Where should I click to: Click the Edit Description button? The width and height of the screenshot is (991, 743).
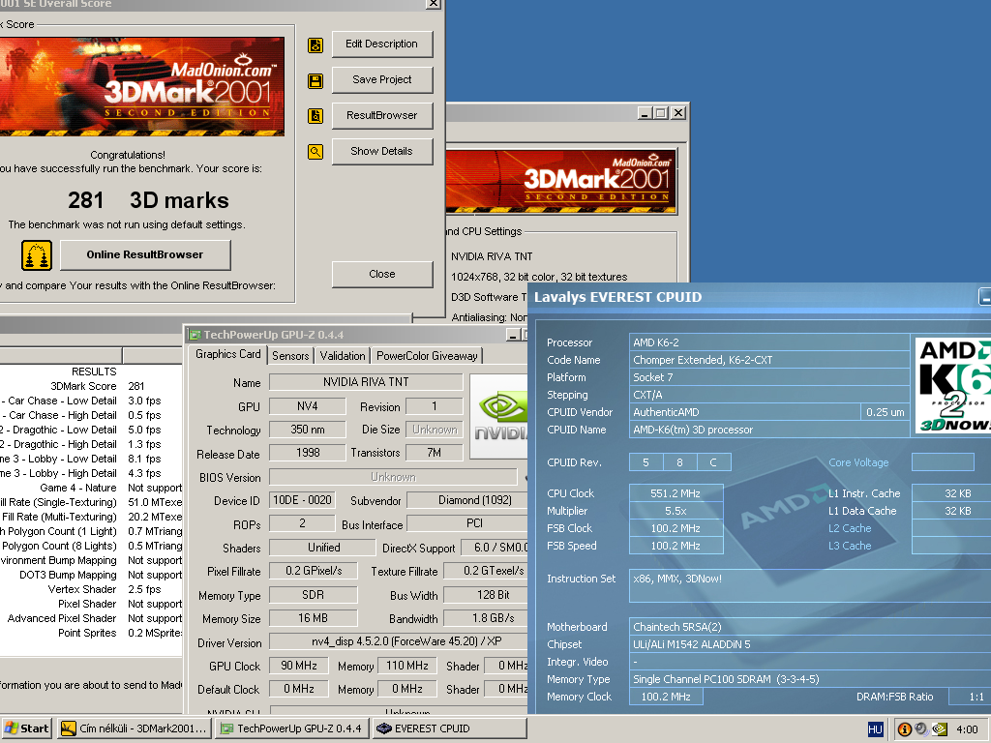click(x=381, y=45)
